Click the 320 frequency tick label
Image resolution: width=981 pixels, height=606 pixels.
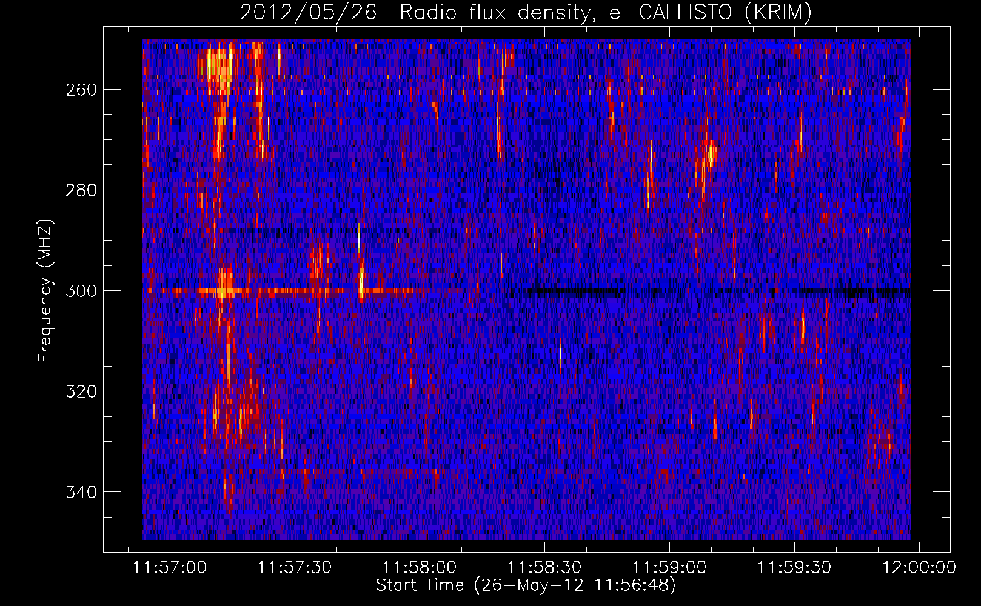[x=81, y=391]
